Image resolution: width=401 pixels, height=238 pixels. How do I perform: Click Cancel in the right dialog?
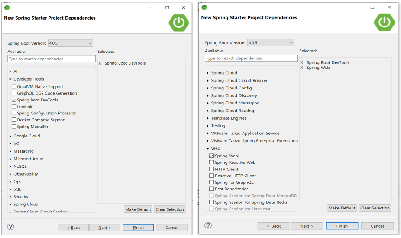coord(377,226)
